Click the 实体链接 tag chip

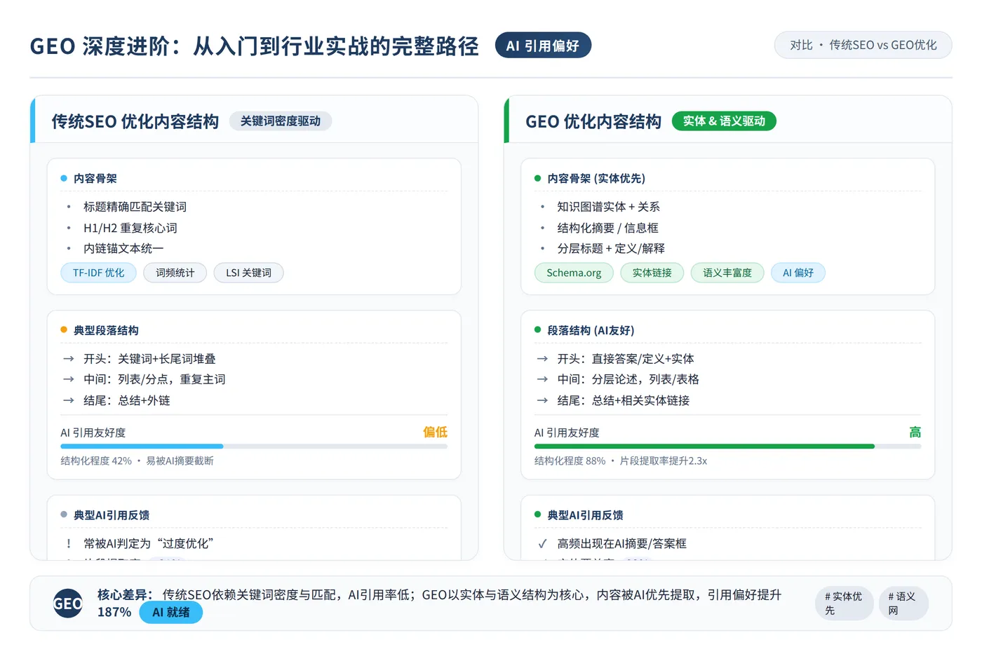pos(652,273)
